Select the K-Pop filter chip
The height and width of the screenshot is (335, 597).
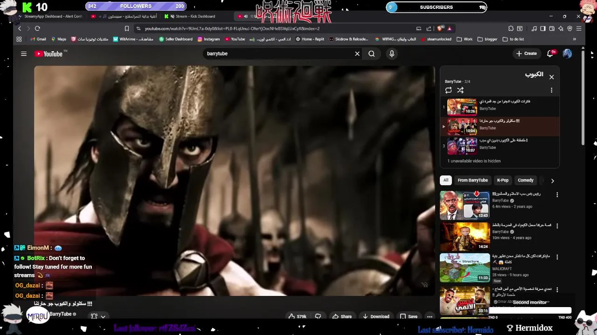(x=503, y=180)
